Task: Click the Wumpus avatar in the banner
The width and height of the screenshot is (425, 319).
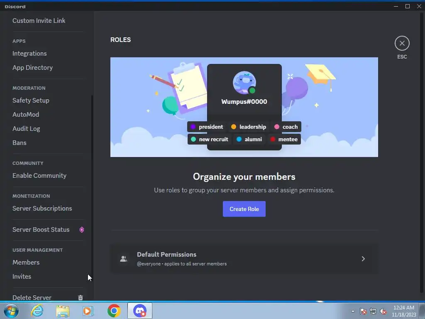Action: tap(244, 83)
